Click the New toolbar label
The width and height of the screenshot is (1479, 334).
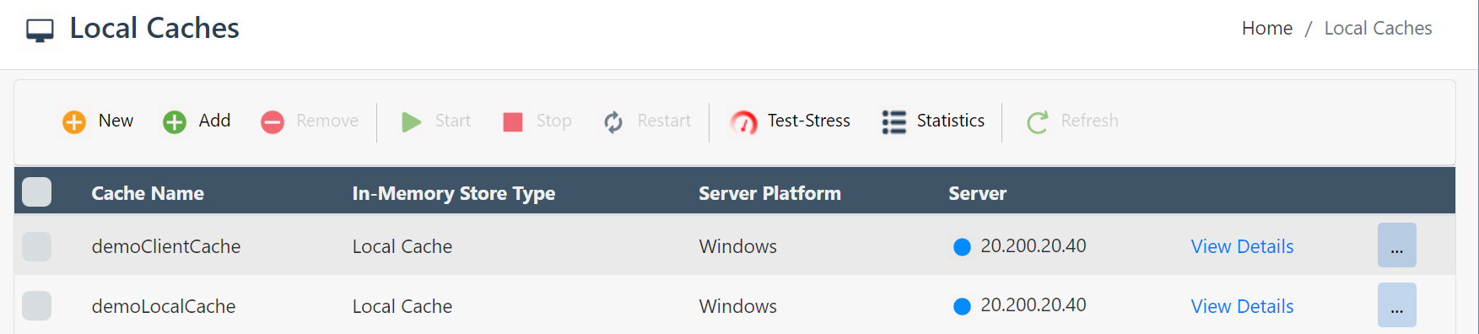coord(116,121)
